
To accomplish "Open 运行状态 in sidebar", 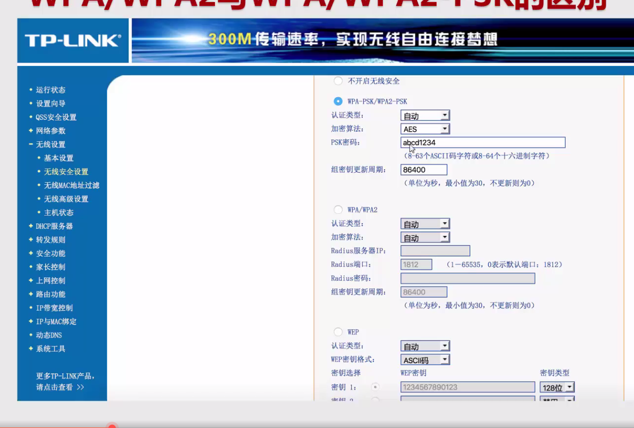I will (x=50, y=90).
